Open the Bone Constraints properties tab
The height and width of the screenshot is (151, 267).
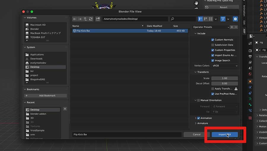tap(250, 110)
